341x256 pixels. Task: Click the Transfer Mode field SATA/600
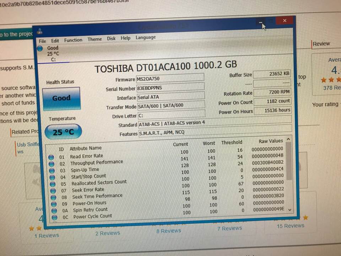[x=171, y=105]
